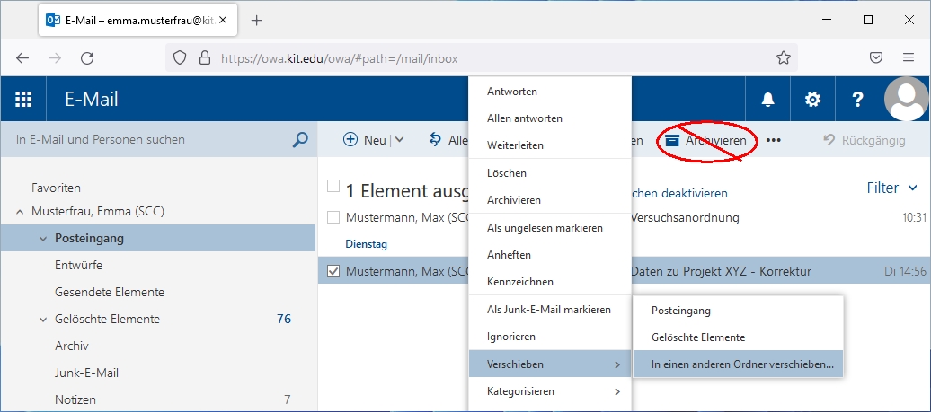
Task: Select In einen anderen Ordner verschieben
Action: pos(741,364)
